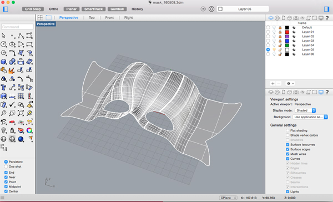Toggle the right sidebar panel icon
The height and width of the screenshot is (202, 333).
point(326,9)
